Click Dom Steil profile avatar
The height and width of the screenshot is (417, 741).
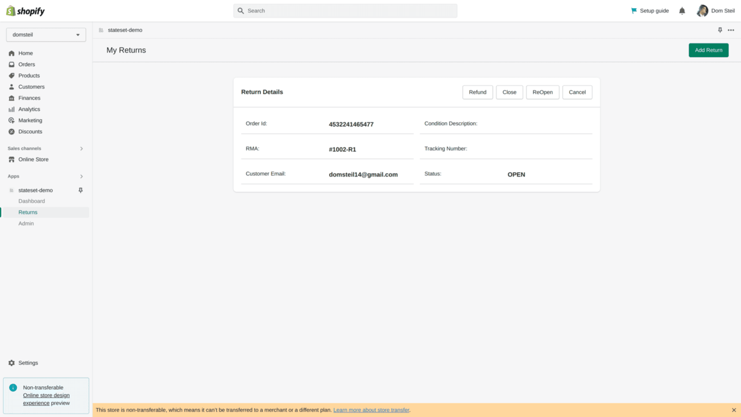(x=702, y=11)
